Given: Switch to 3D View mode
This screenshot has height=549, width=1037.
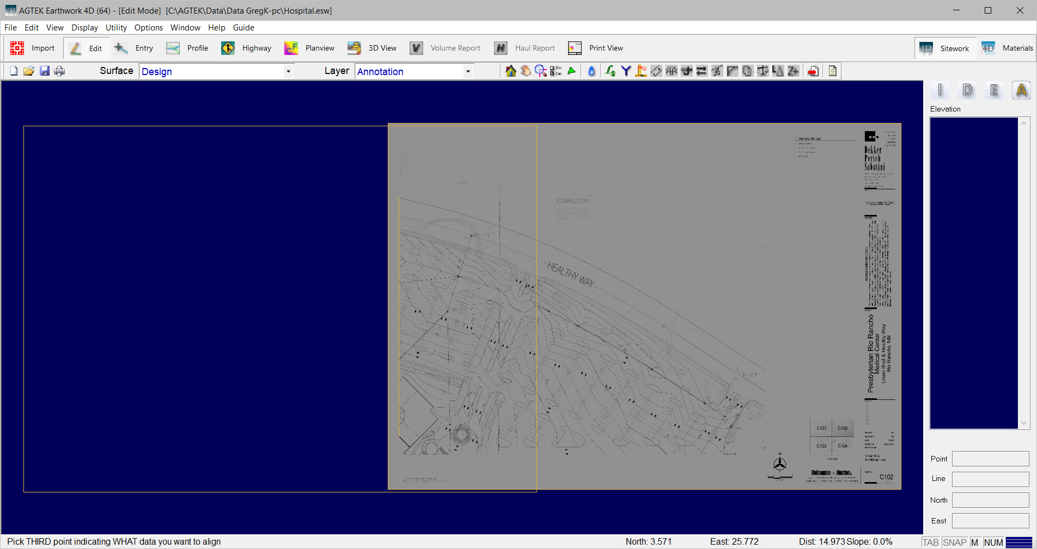Looking at the screenshot, I should click(373, 48).
